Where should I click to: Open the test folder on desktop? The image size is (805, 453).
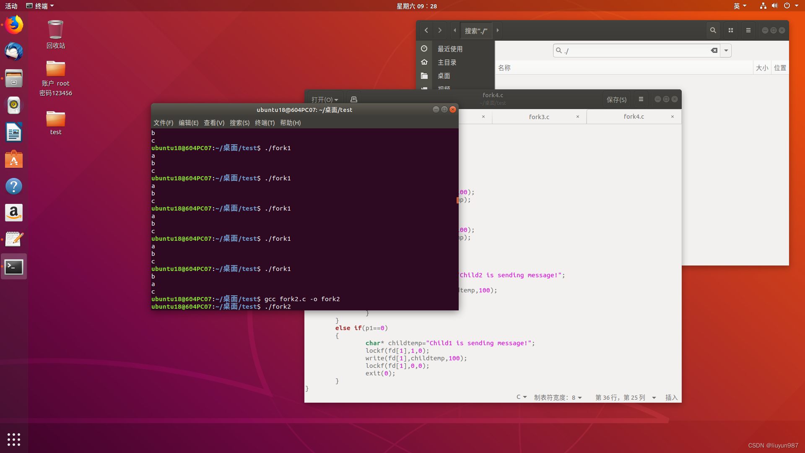[x=55, y=122]
